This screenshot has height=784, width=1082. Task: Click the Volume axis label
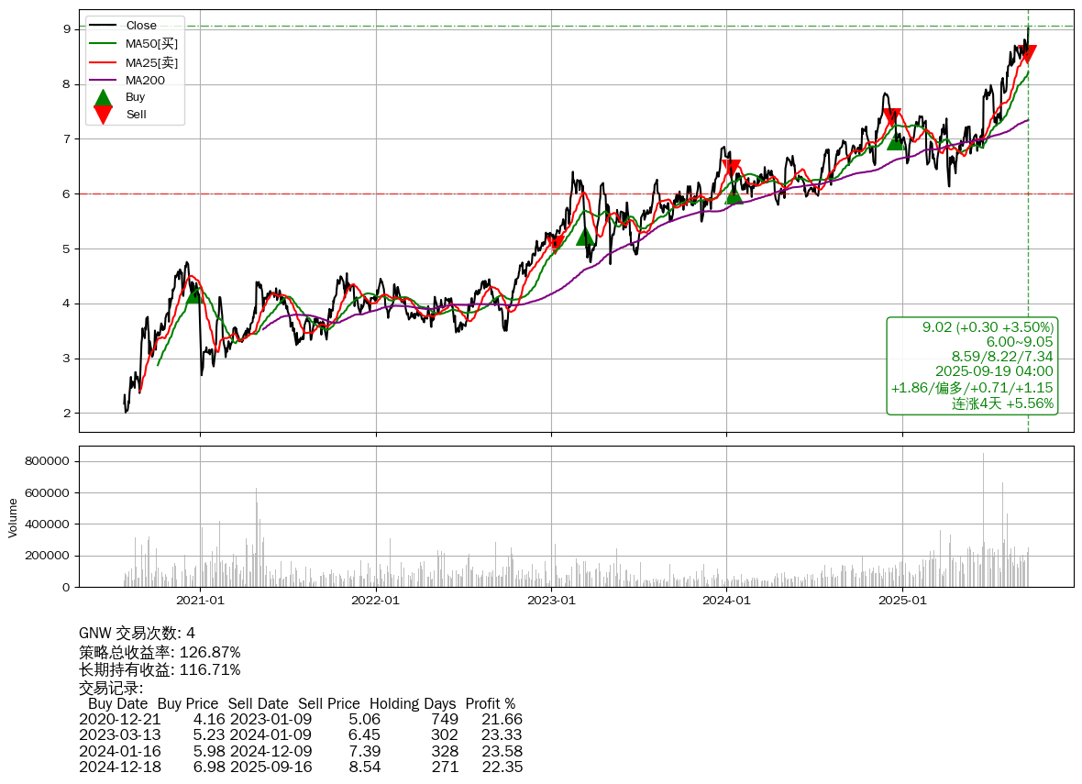[x=13, y=517]
